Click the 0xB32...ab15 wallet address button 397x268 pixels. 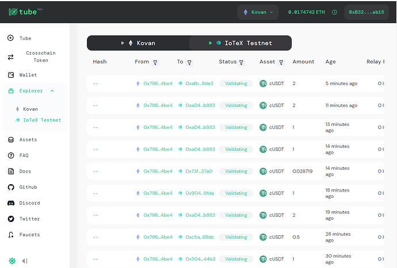367,12
